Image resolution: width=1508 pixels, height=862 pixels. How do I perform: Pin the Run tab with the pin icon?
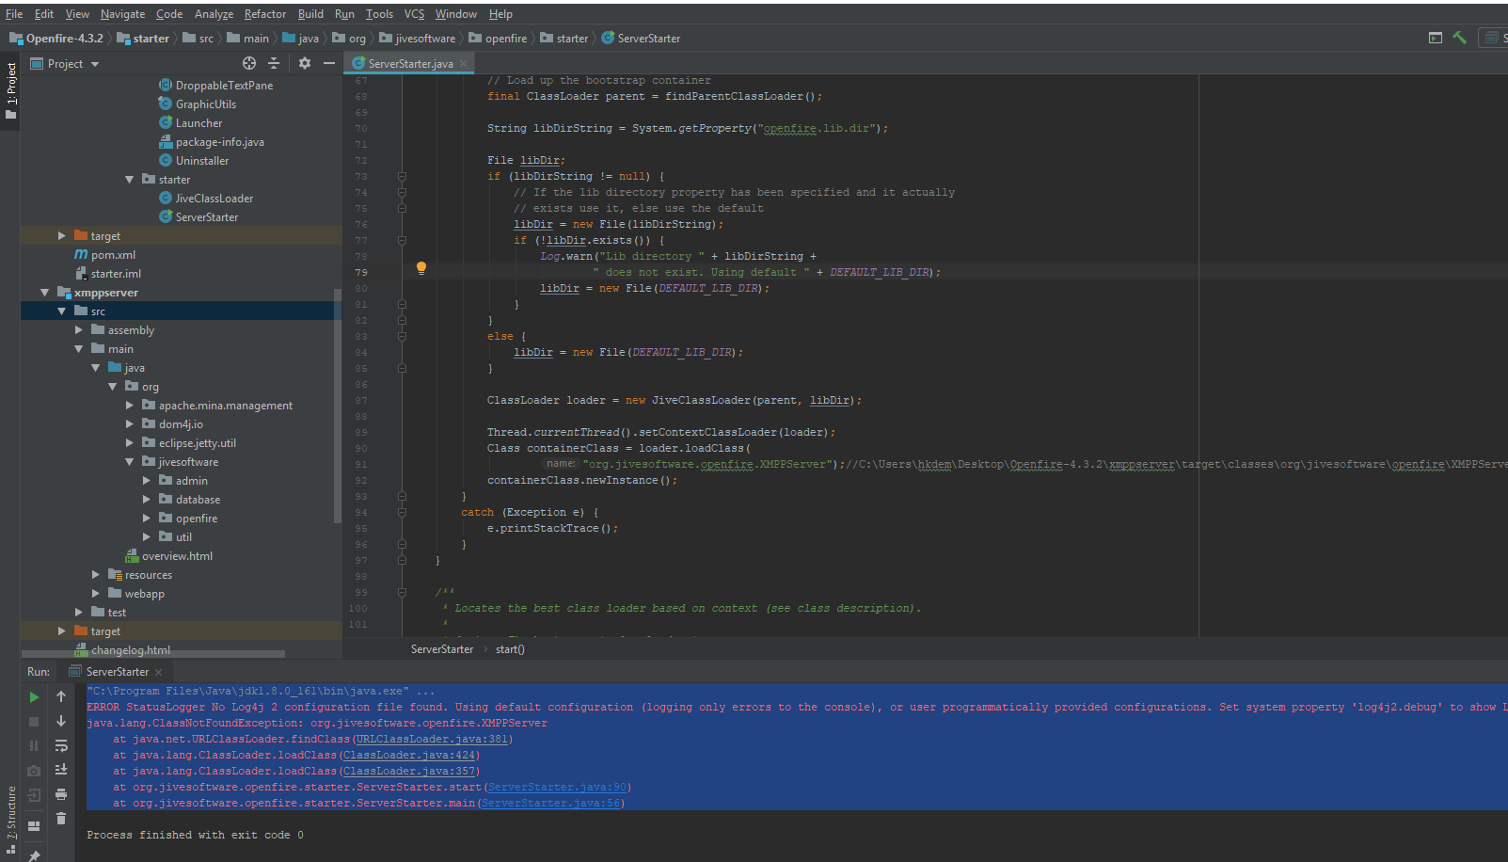pyautogui.click(x=34, y=855)
